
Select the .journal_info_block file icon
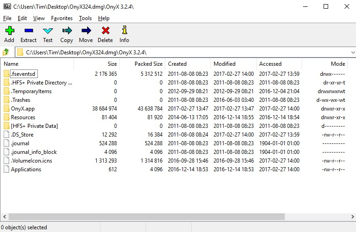6,152
